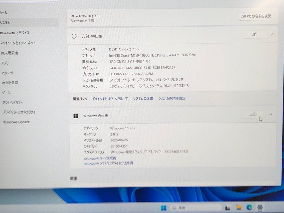The height and width of the screenshot is (213, 284).
Task: Click the install date 2025/06/26
Action: click(119, 140)
